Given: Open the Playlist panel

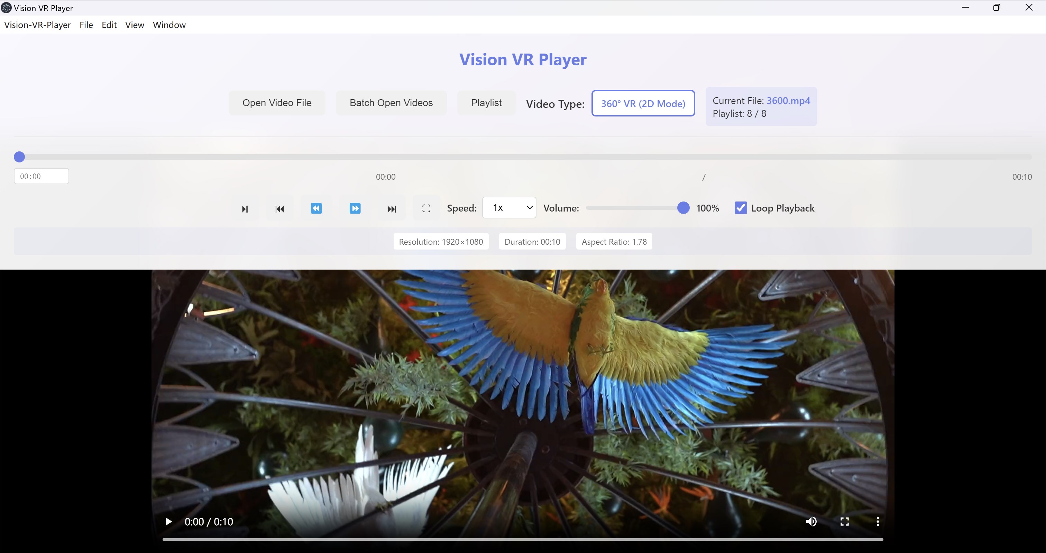Looking at the screenshot, I should pyautogui.click(x=486, y=103).
